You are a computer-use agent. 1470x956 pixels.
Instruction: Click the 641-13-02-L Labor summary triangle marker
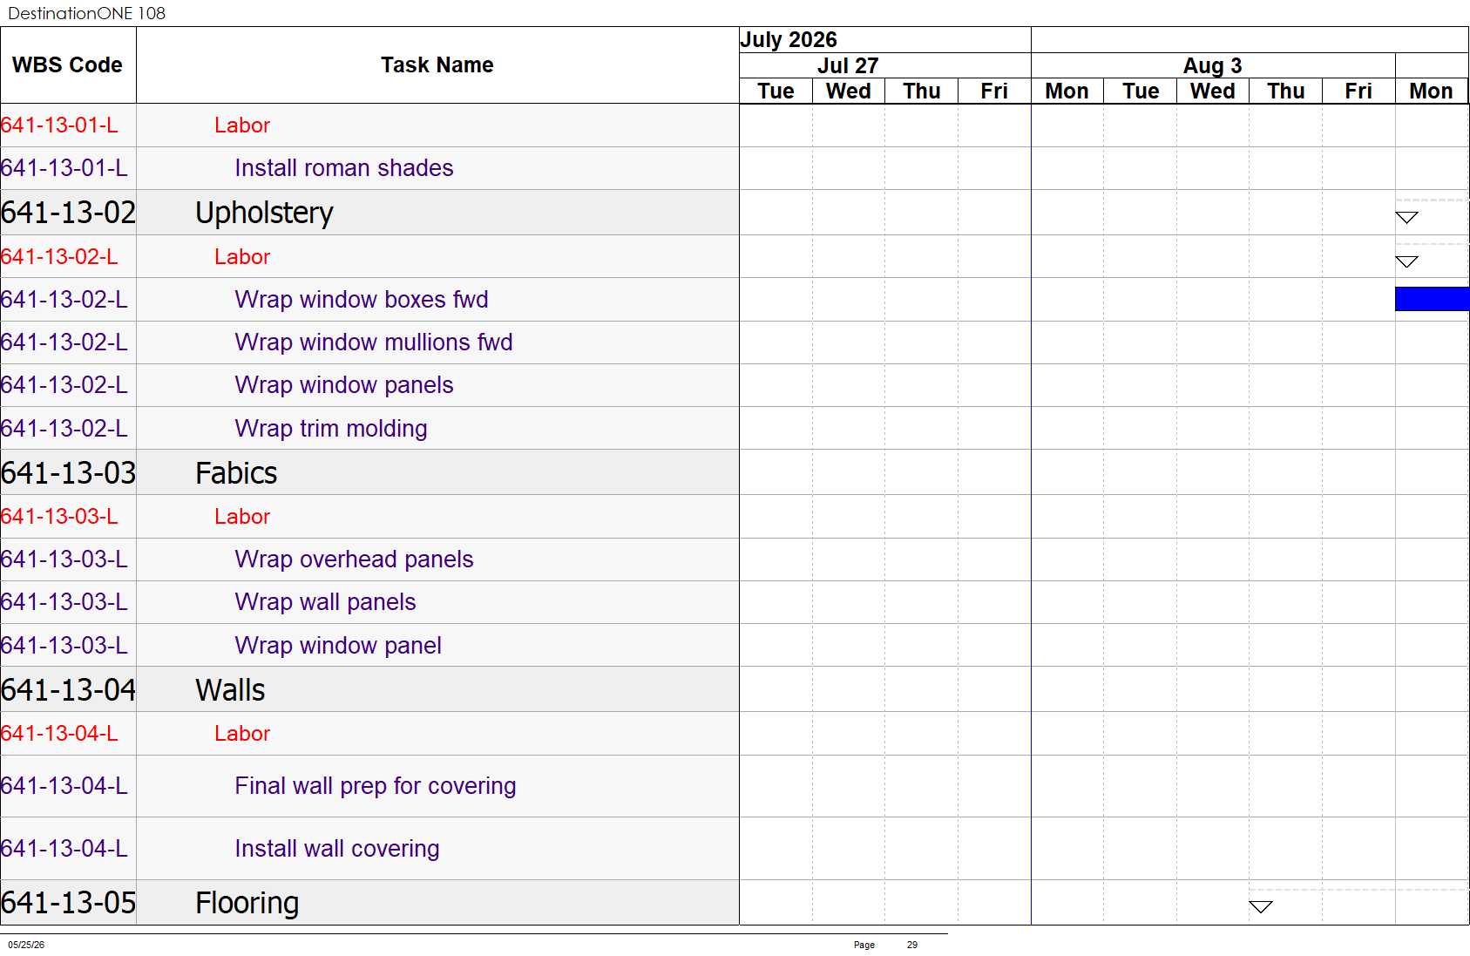tap(1406, 261)
